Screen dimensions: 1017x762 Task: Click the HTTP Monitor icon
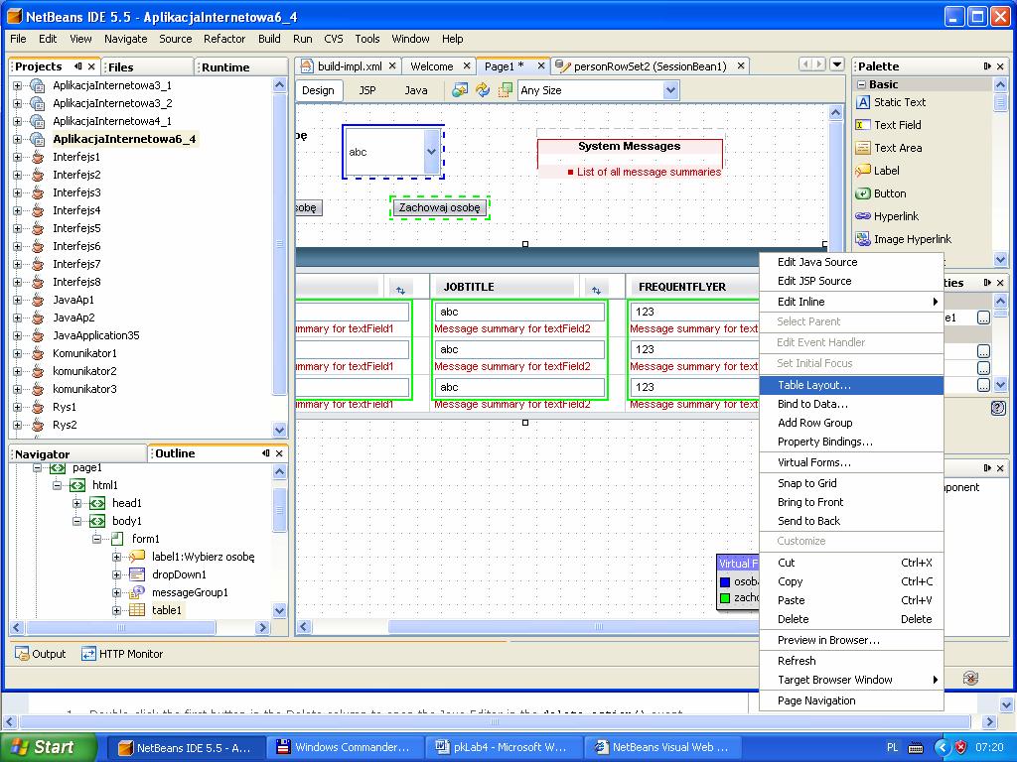tap(88, 654)
